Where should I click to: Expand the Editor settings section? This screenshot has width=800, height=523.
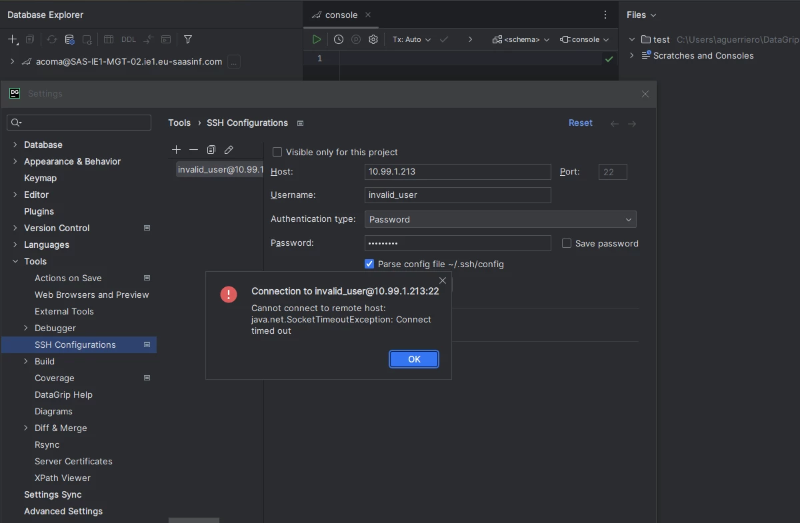(x=15, y=195)
